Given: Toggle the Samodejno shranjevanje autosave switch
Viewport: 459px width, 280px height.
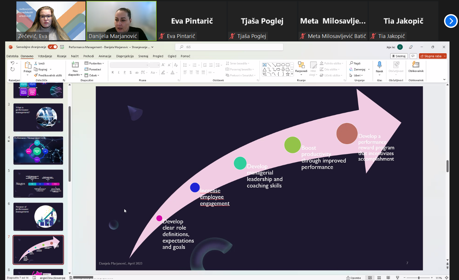Looking at the screenshot, I should point(53,47).
